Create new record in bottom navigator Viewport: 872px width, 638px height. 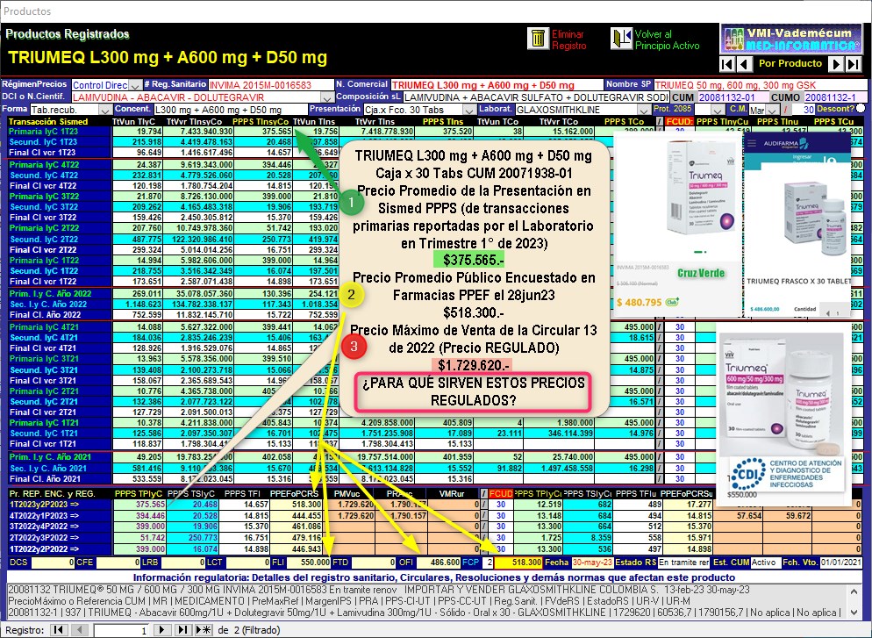(204, 630)
